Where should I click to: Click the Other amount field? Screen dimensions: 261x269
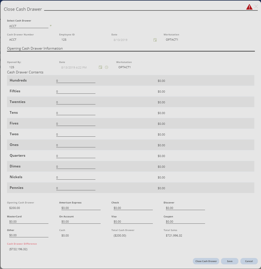click(x=29, y=235)
